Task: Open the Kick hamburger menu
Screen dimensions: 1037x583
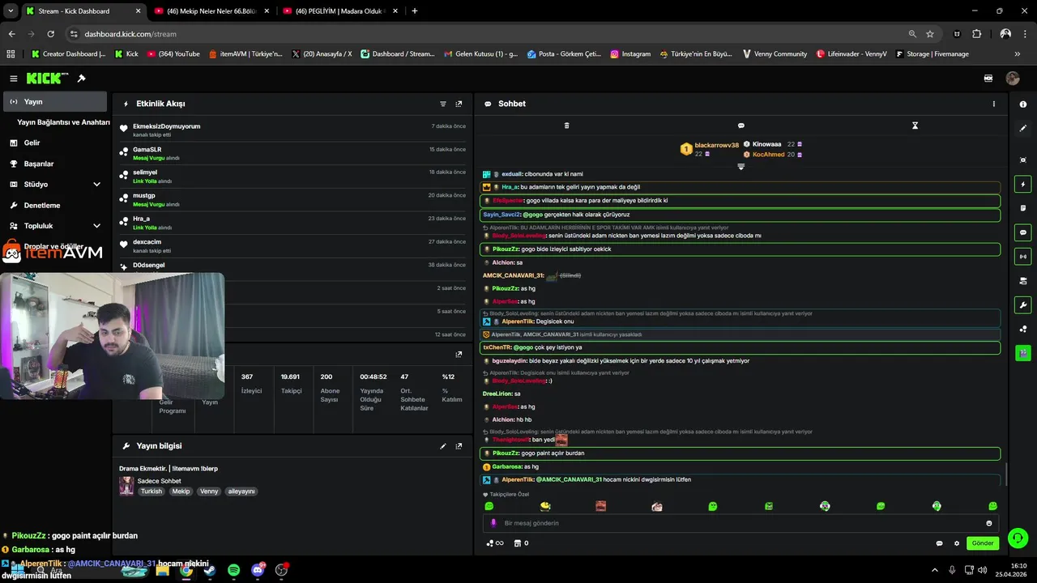Action: click(14, 79)
